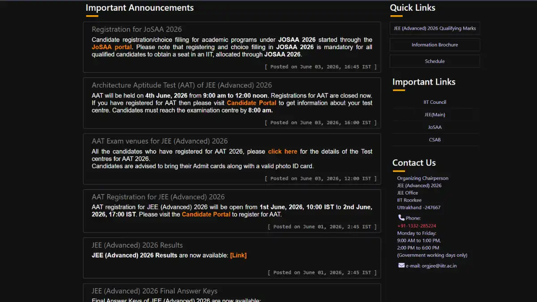Click the 'Posted on June 03, 2026, 12:00 IST' timestamp
Image resolution: width=537 pixels, height=302 pixels.
[320, 179]
